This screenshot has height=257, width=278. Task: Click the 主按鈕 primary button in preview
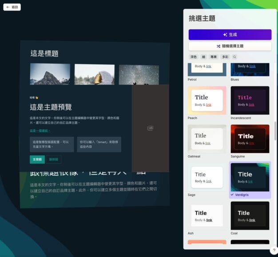[x=37, y=159]
